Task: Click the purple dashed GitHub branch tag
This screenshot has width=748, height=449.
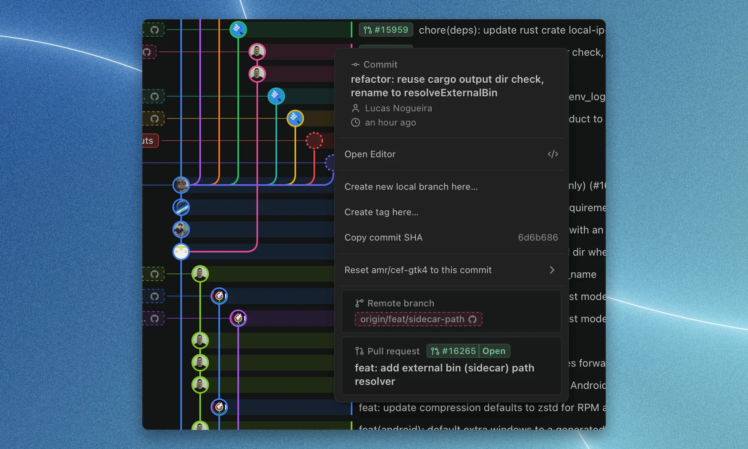Action: click(153, 318)
